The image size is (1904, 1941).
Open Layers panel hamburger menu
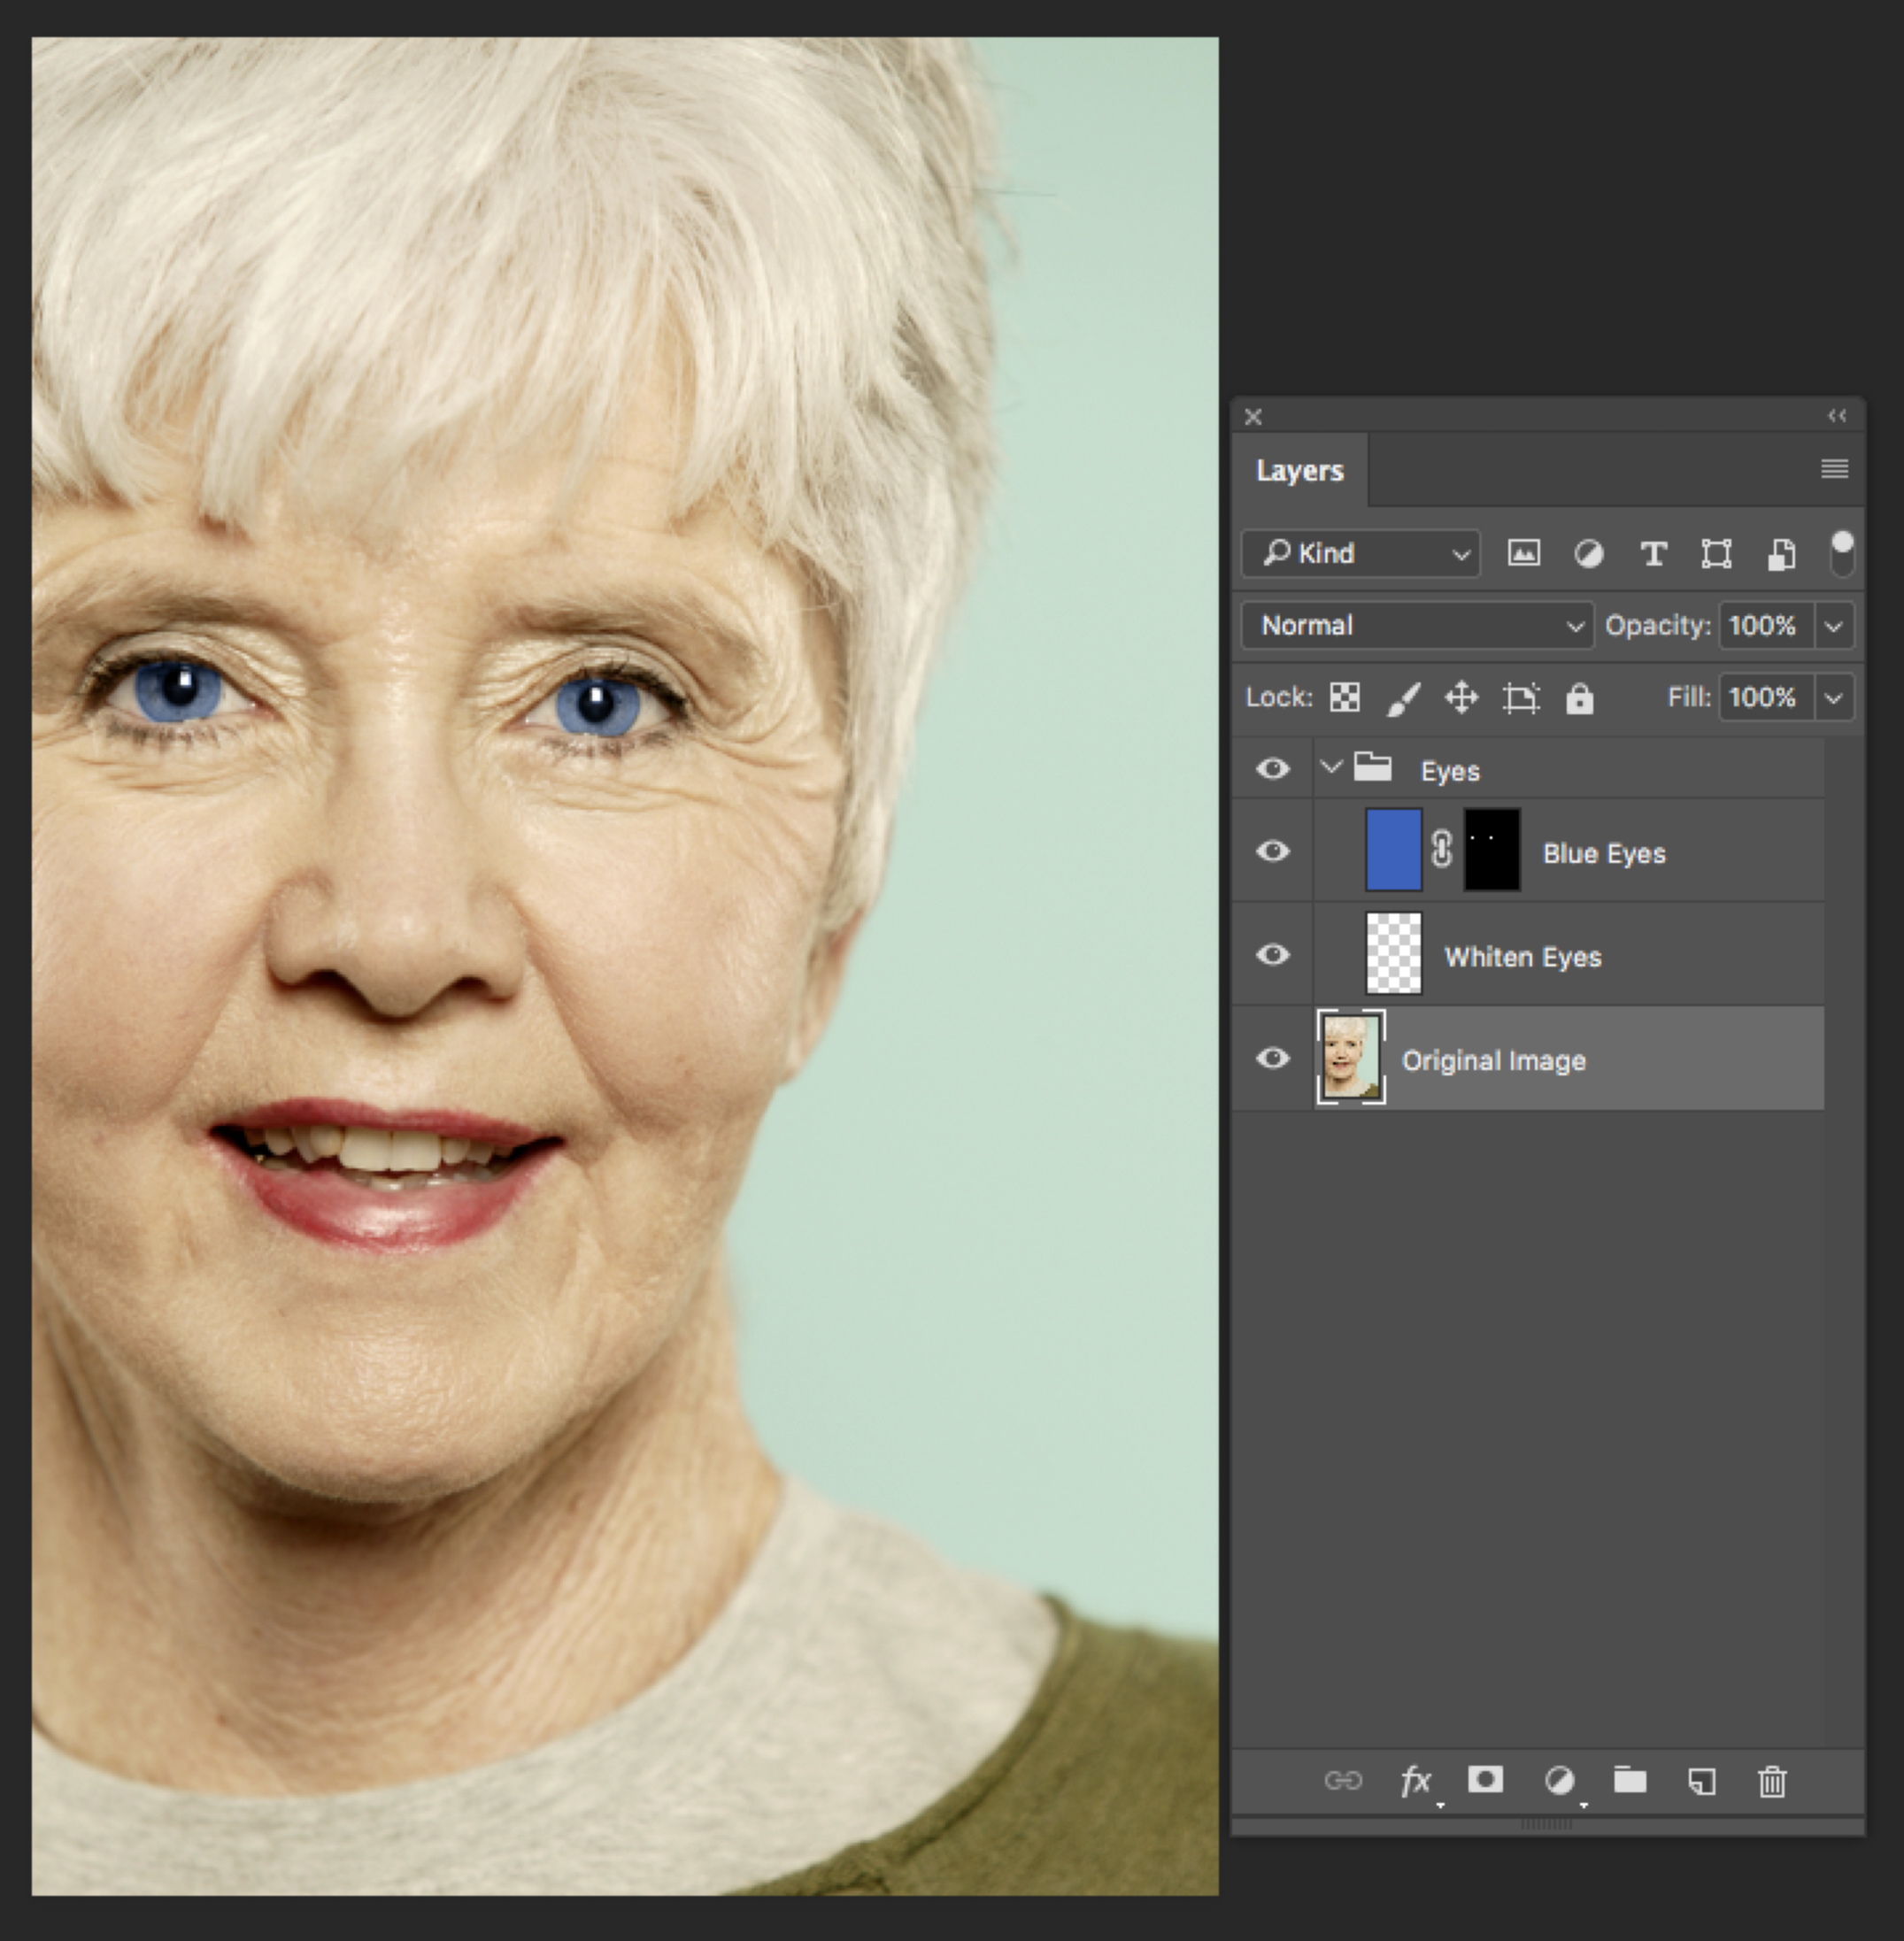tap(1834, 469)
